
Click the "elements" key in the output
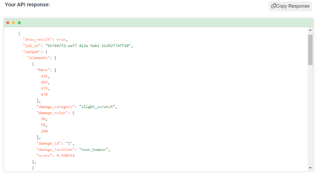pyautogui.click(x=39, y=58)
